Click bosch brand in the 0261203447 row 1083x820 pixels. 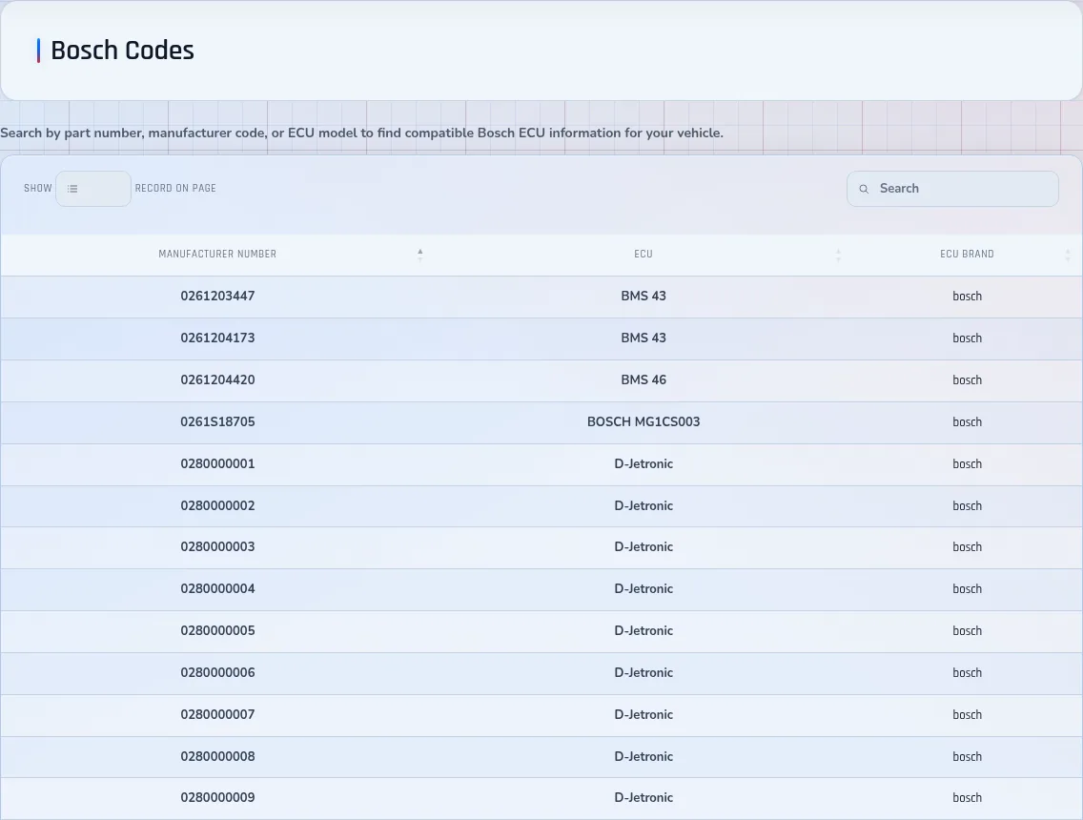pyautogui.click(x=967, y=297)
